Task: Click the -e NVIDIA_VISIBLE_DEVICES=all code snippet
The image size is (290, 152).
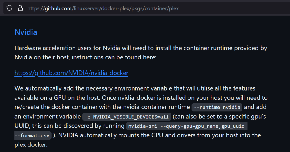Action: pyautogui.click(x=127, y=117)
